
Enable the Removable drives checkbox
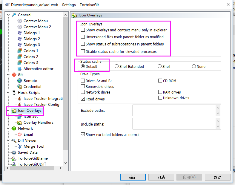(x=83, y=86)
